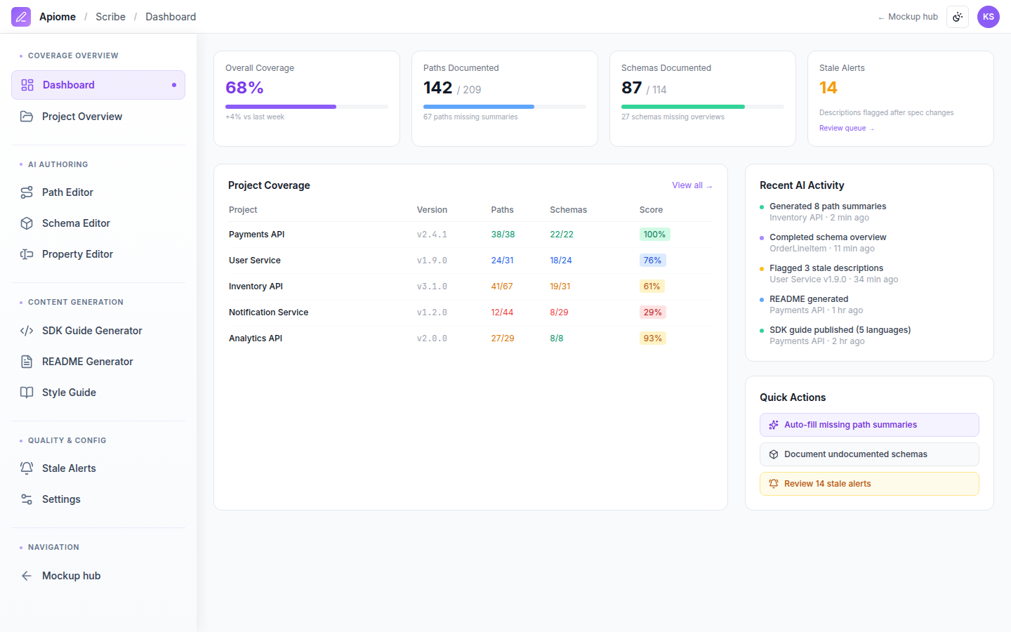The image size is (1011, 632).
Task: Select the User Service project row
Action: point(470,261)
